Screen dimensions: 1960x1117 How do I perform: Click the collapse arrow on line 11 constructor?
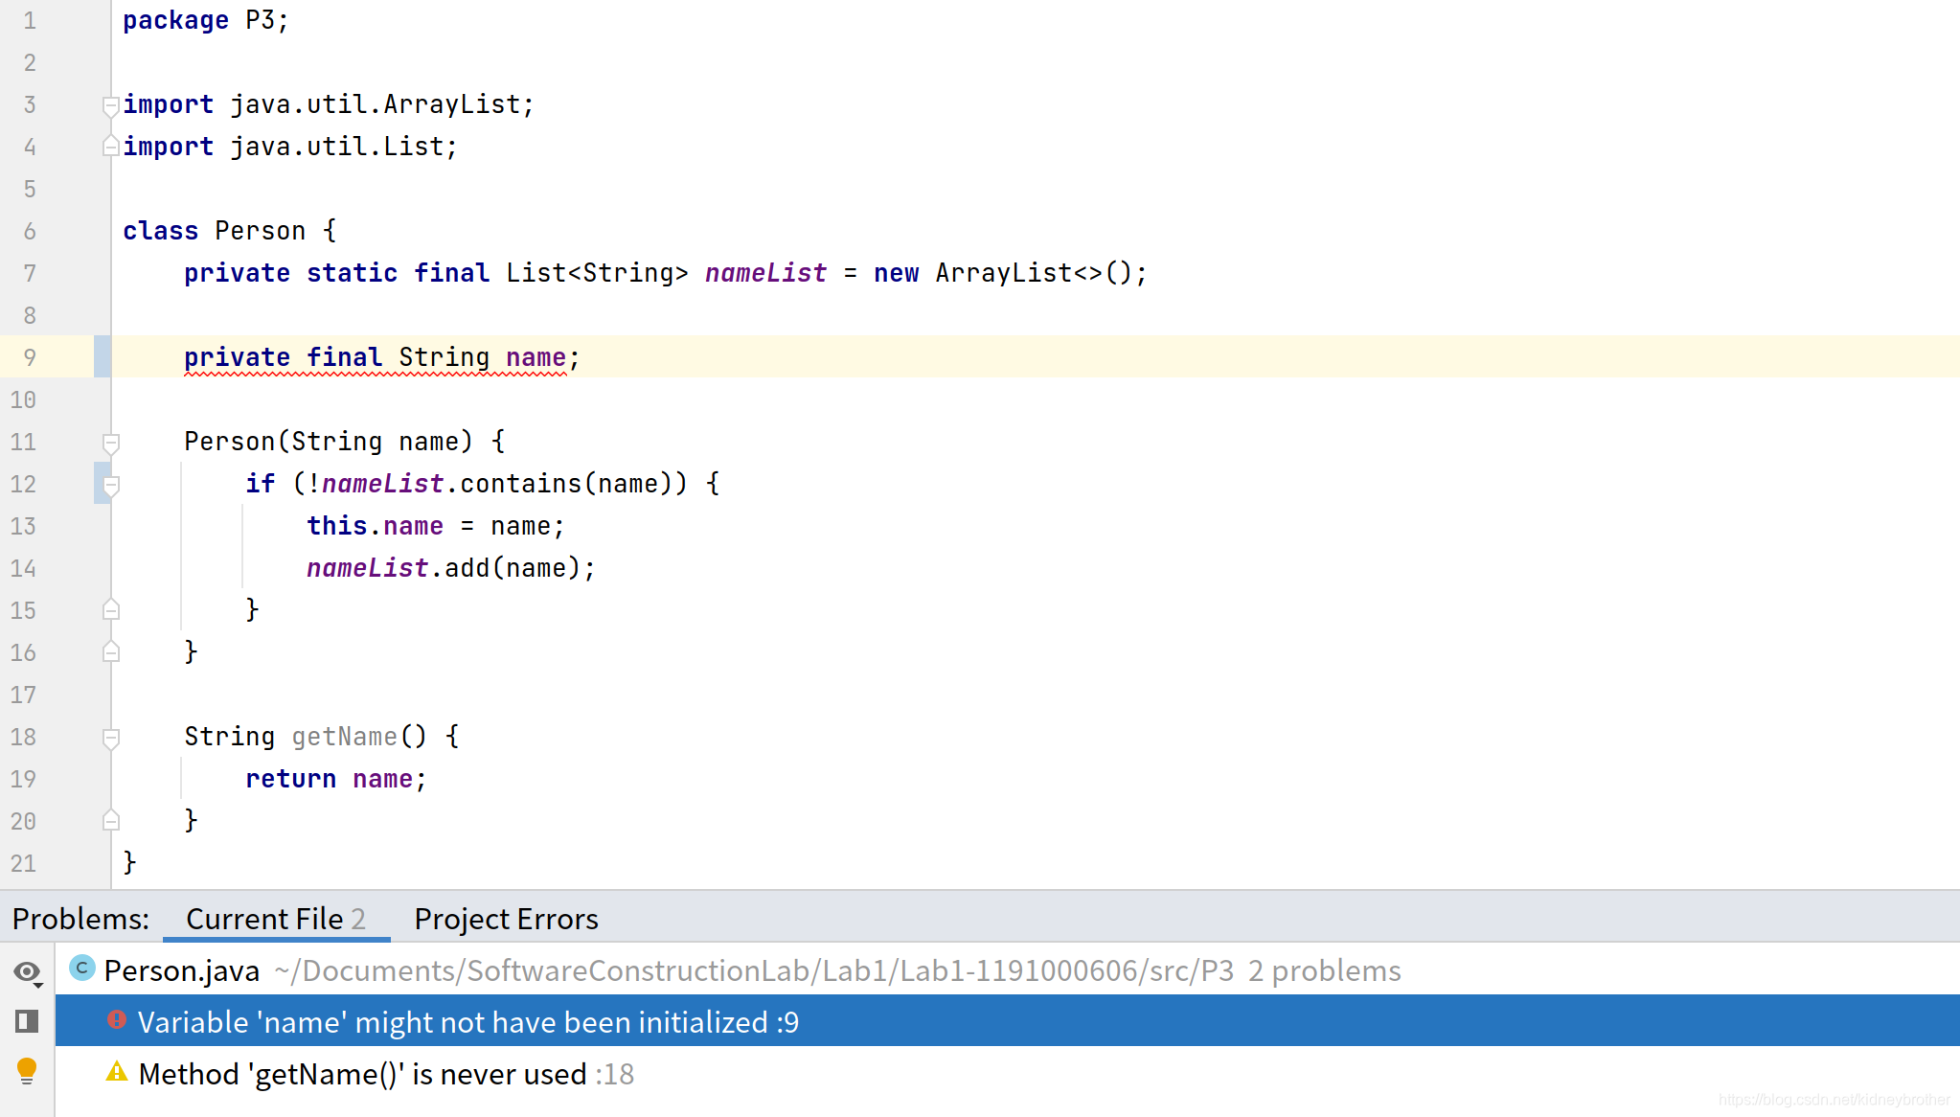point(110,442)
